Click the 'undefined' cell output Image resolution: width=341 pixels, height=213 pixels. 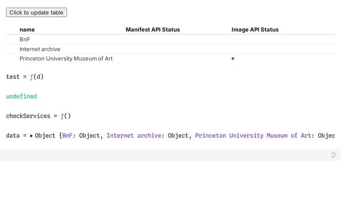(21, 96)
